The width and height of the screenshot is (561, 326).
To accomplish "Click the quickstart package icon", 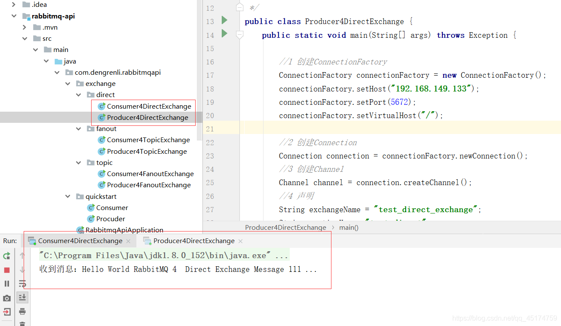I will (x=80, y=196).
